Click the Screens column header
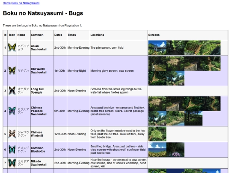Viewport: 231px width, 173px height. pos(188,35)
